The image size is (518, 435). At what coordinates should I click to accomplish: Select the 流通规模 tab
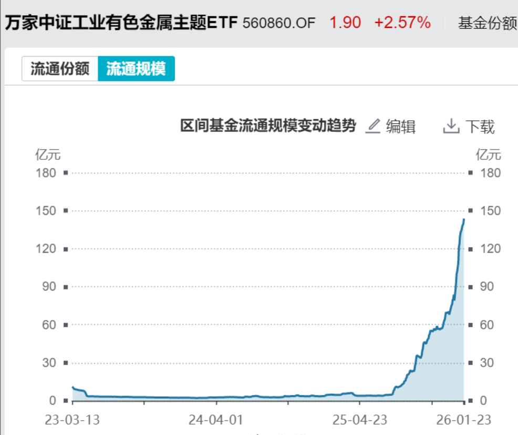[x=136, y=69]
